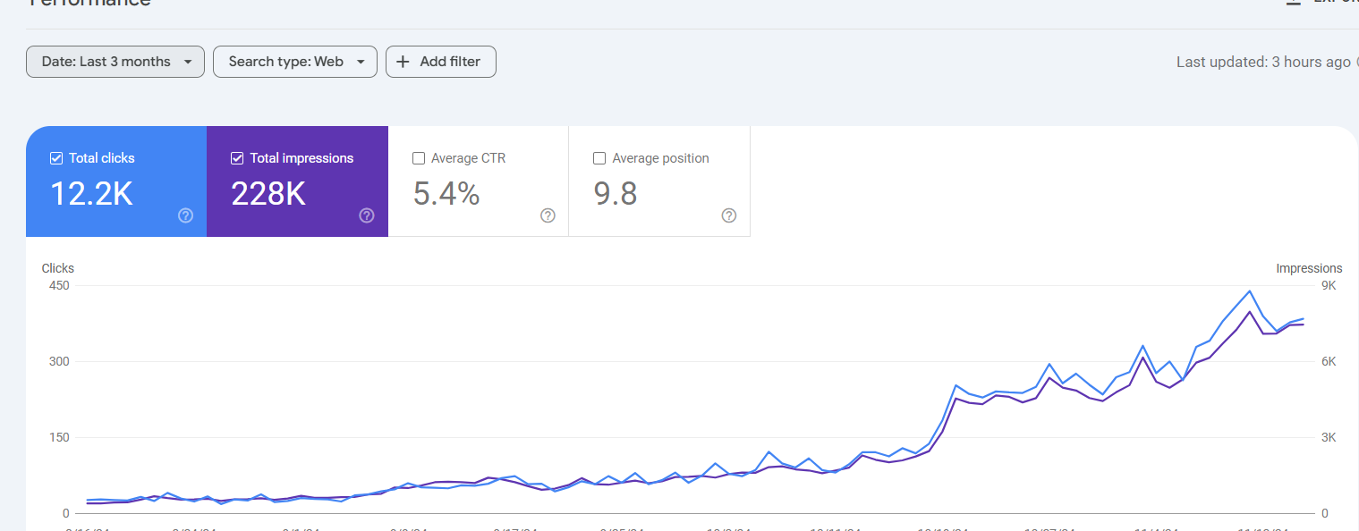Click the highest peak of the blue clicks line

pyautogui.click(x=1250, y=291)
